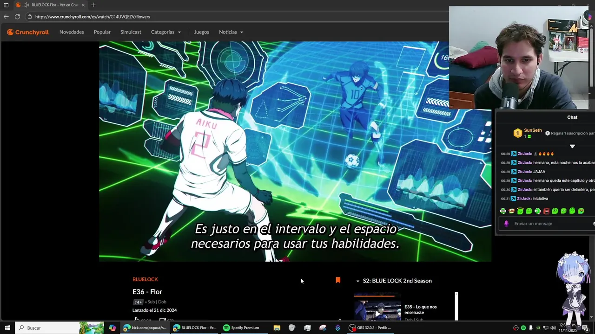Close the BLUELOCK Flor browser tab

pos(83,5)
